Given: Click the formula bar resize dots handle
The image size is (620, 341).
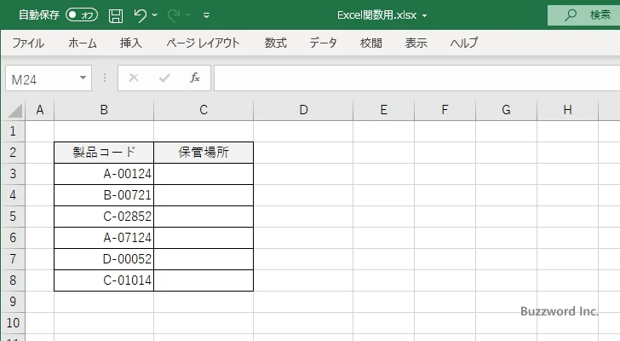Looking at the screenshot, I should [105, 78].
